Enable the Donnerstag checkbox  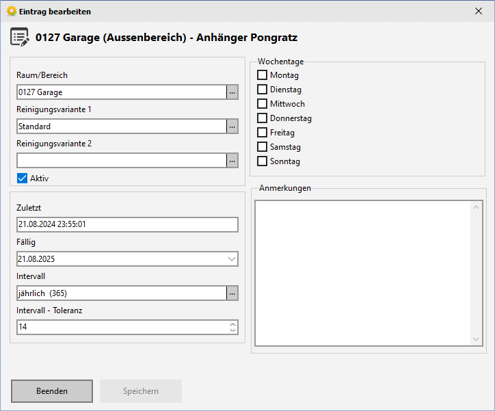point(262,118)
